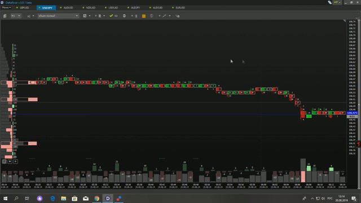Click the taskbar clock showing 13:14

(341, 198)
